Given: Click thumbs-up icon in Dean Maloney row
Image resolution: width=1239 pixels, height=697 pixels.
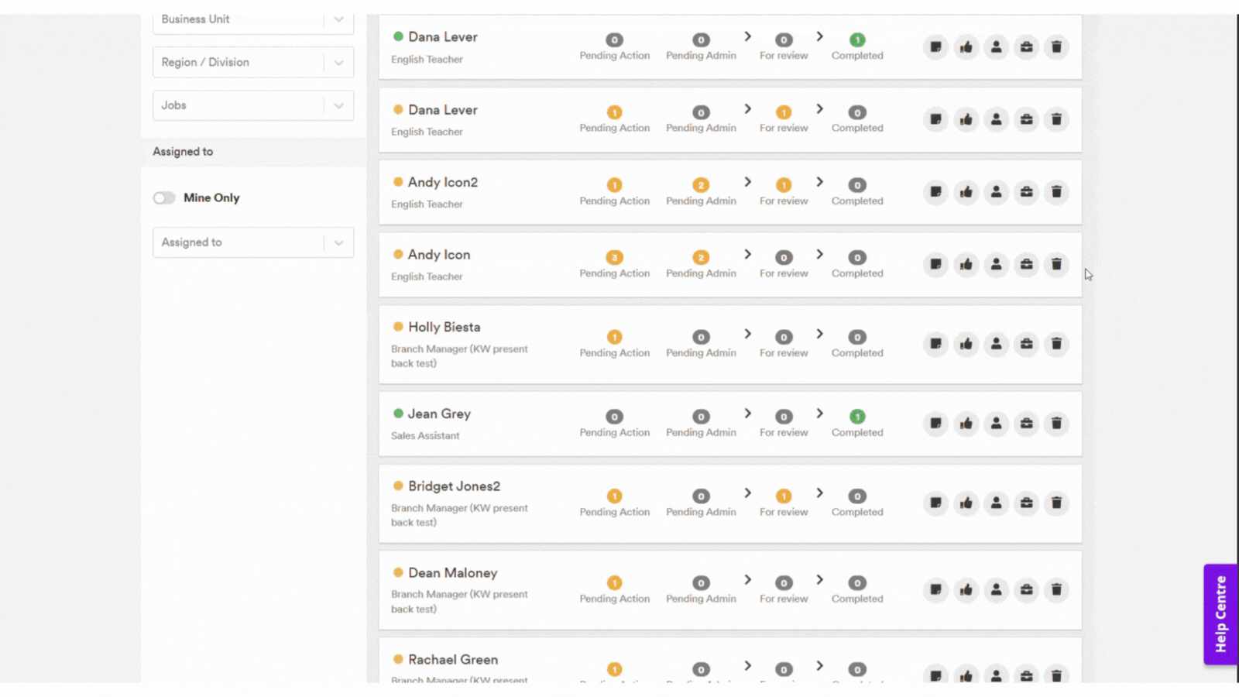Looking at the screenshot, I should (x=966, y=590).
